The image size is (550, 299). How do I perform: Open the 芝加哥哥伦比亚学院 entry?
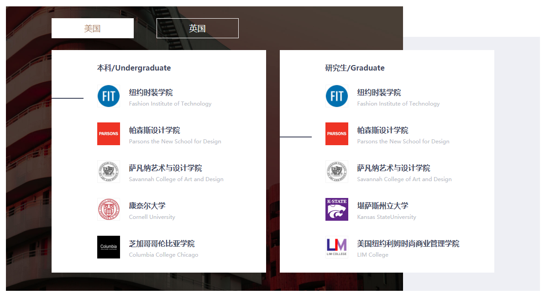pos(162,243)
